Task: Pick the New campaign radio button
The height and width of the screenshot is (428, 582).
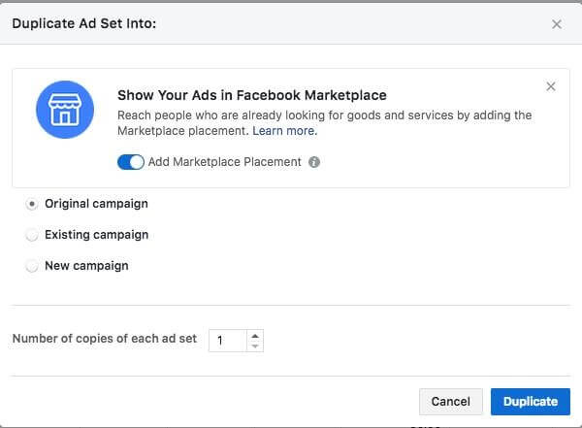Action: pos(32,266)
